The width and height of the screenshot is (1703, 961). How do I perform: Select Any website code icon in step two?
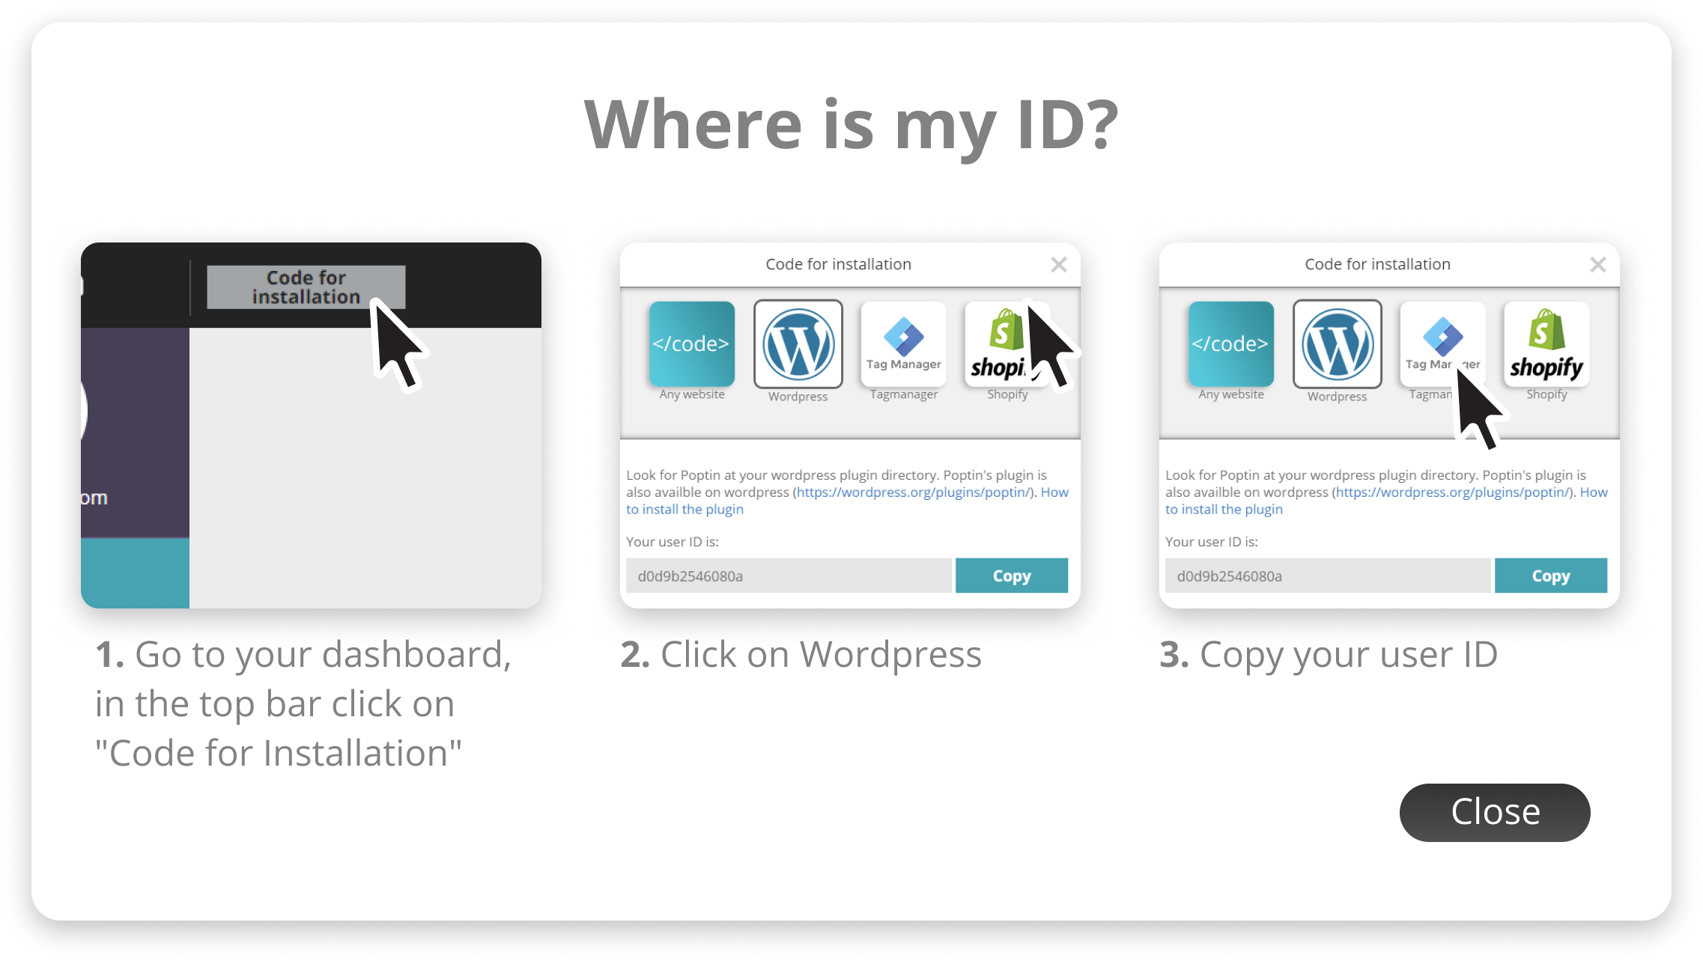(691, 344)
